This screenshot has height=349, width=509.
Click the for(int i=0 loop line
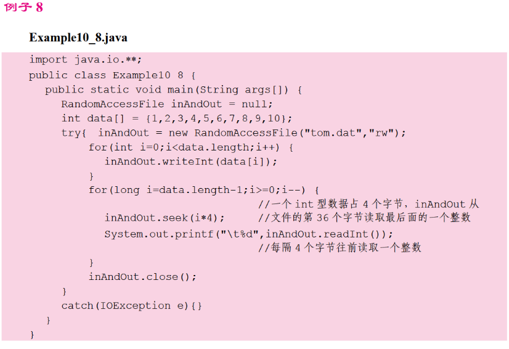(191, 147)
